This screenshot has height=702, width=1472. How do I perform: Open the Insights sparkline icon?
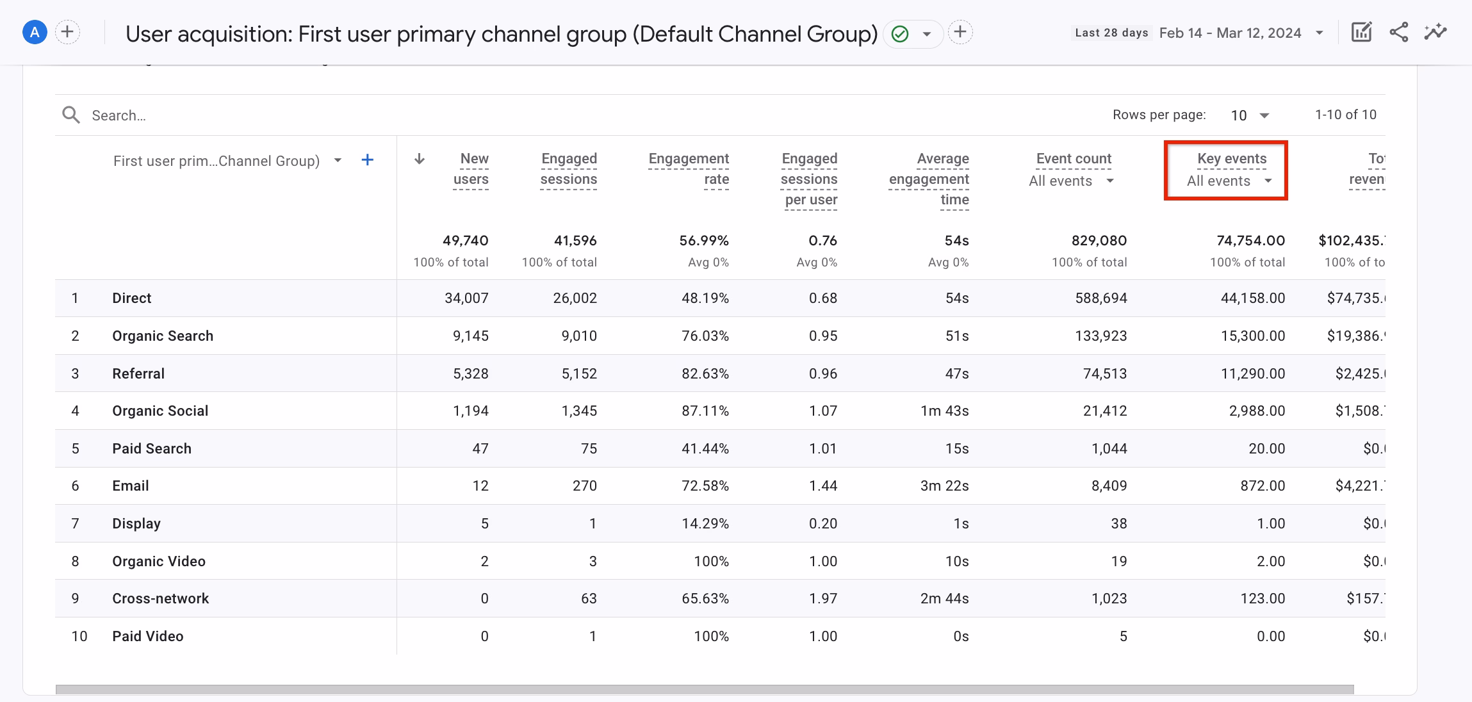(1435, 32)
